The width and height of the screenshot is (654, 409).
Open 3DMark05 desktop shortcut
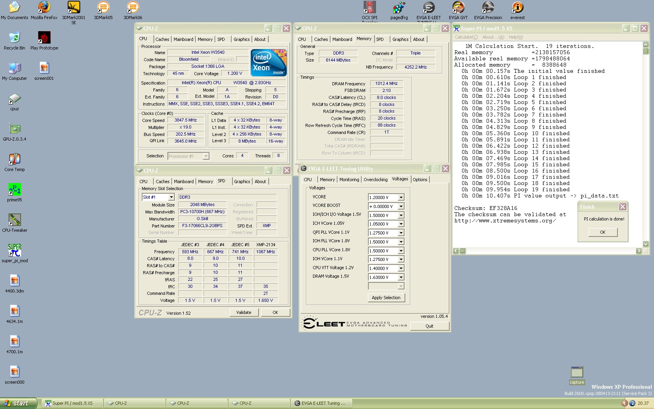point(103,11)
